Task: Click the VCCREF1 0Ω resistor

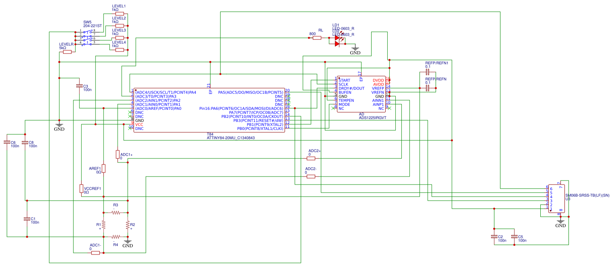Action: tap(81, 189)
